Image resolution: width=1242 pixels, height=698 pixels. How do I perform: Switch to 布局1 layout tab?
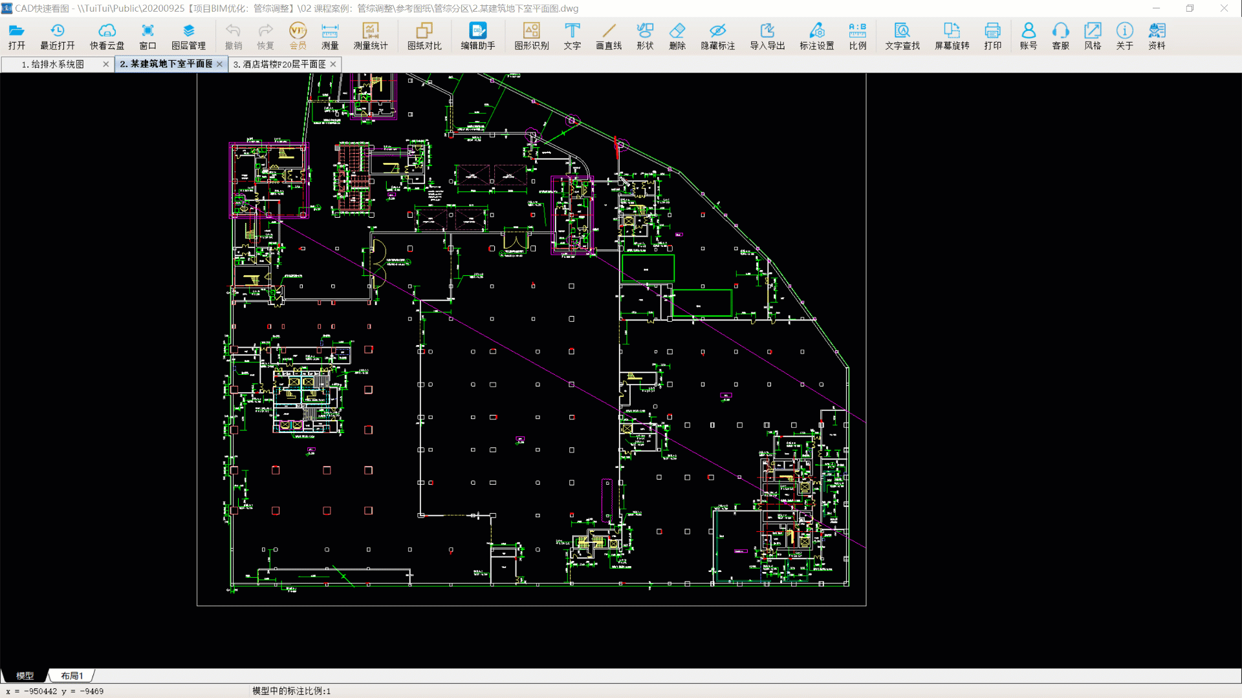click(x=72, y=675)
